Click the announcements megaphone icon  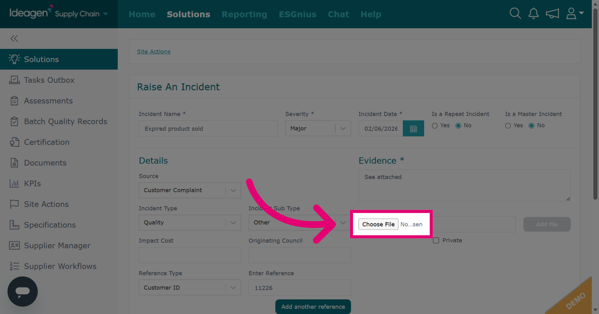[552, 14]
